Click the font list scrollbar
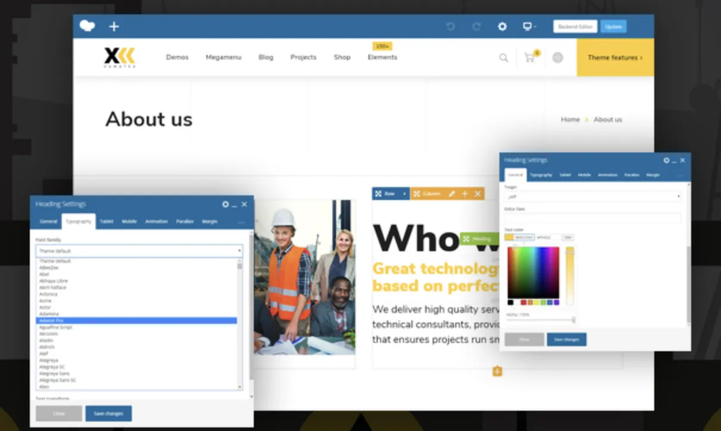Screen dimensions: 721x431 (x=240, y=324)
